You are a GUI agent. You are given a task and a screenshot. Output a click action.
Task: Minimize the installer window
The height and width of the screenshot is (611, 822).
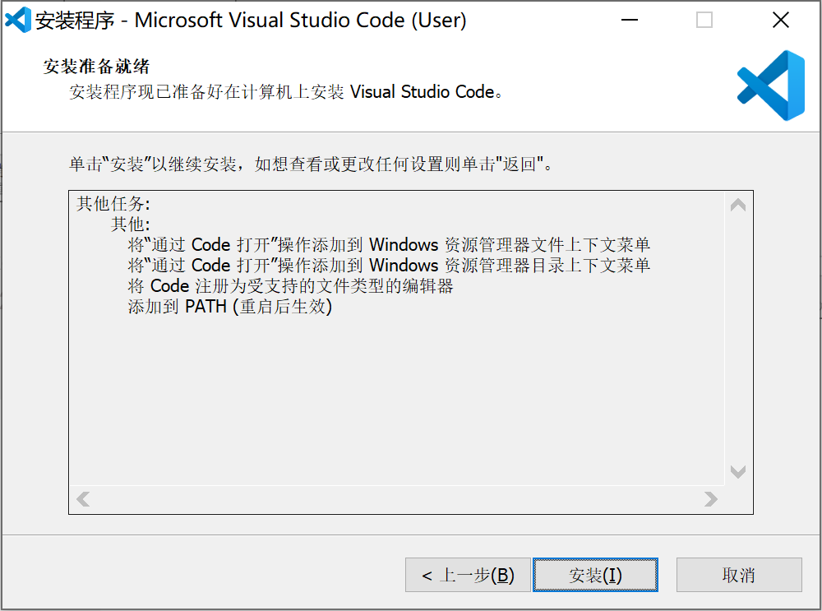[x=629, y=20]
